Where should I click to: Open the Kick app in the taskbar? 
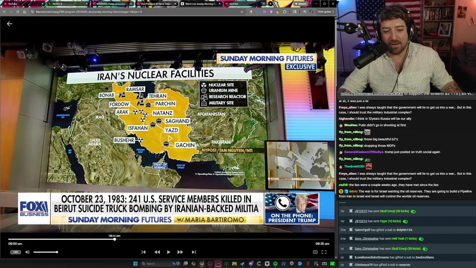coord(332,264)
